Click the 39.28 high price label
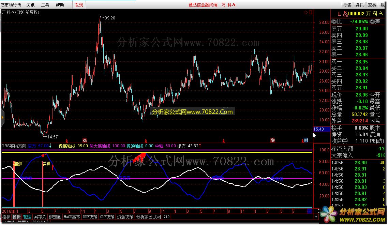Screen dimensions: 388x225 (x=110, y=18)
